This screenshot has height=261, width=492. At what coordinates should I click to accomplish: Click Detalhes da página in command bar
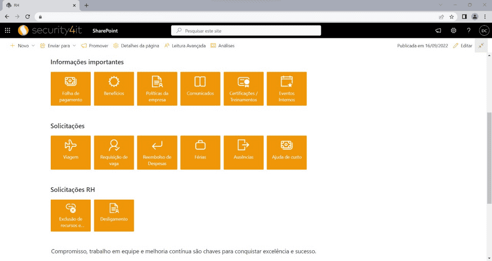(x=136, y=46)
